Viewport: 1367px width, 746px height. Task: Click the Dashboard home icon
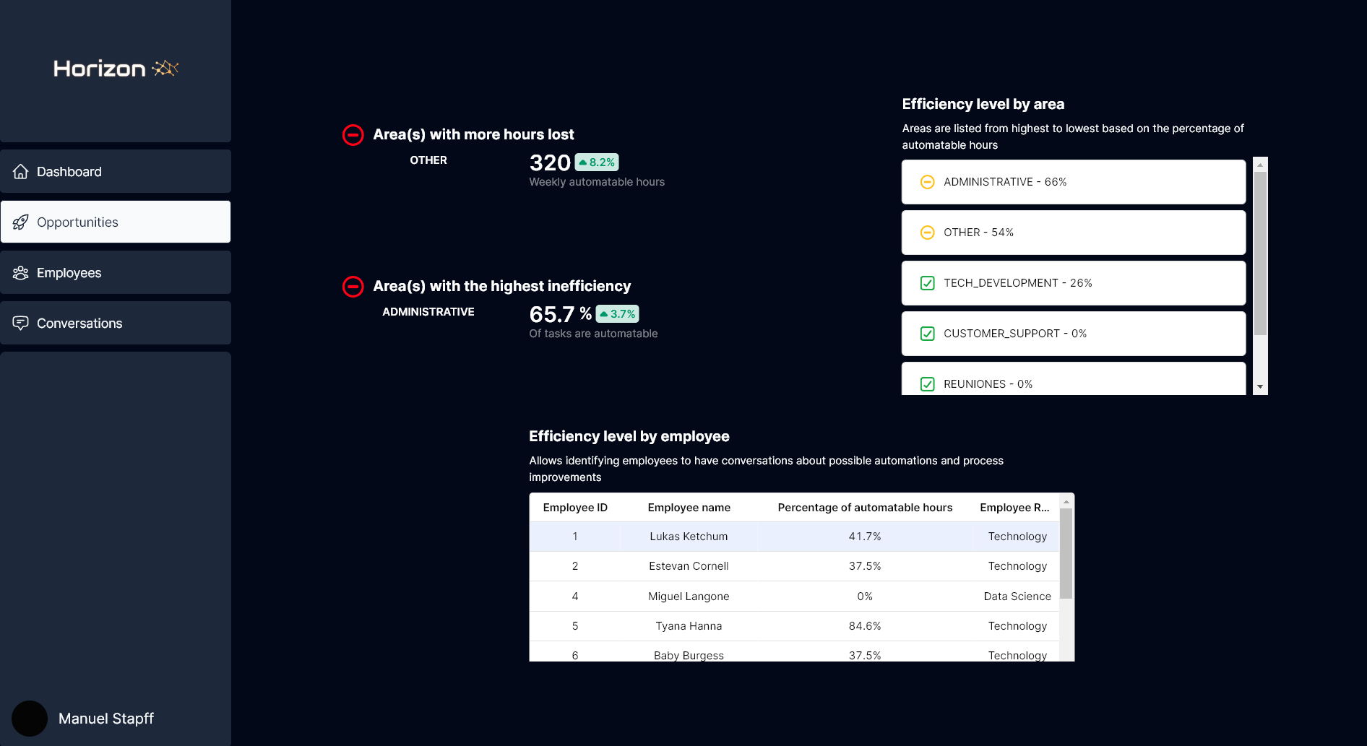point(21,172)
